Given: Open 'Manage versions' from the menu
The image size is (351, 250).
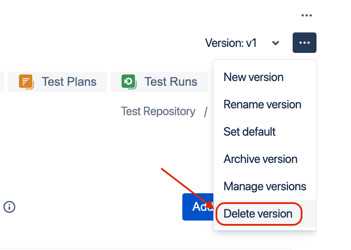Looking at the screenshot, I should tap(265, 186).
